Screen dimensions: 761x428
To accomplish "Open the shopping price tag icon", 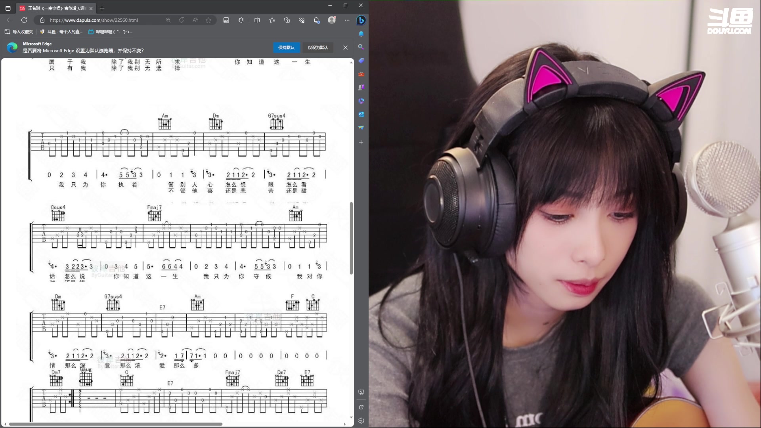I will 182,20.
